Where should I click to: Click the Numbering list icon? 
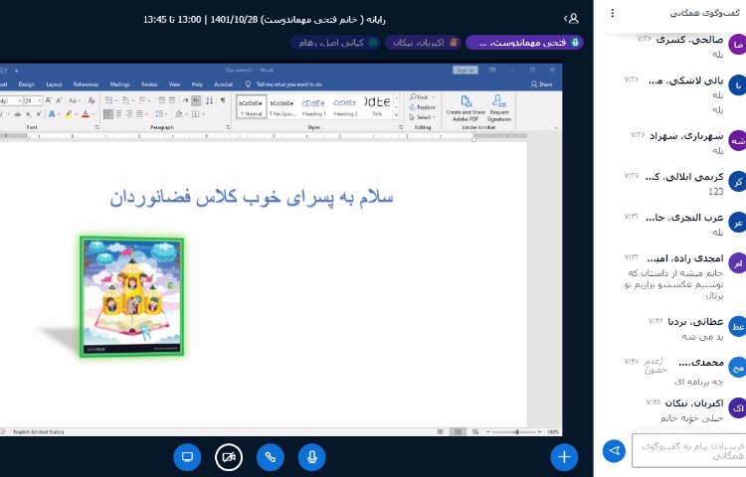pos(125,100)
